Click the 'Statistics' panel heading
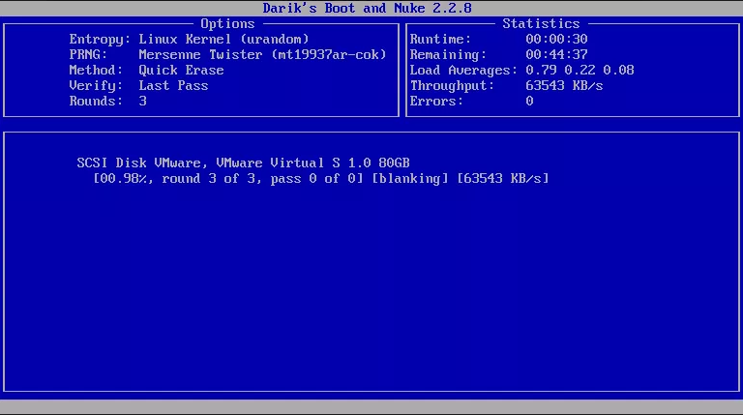743x415 pixels. pos(541,23)
